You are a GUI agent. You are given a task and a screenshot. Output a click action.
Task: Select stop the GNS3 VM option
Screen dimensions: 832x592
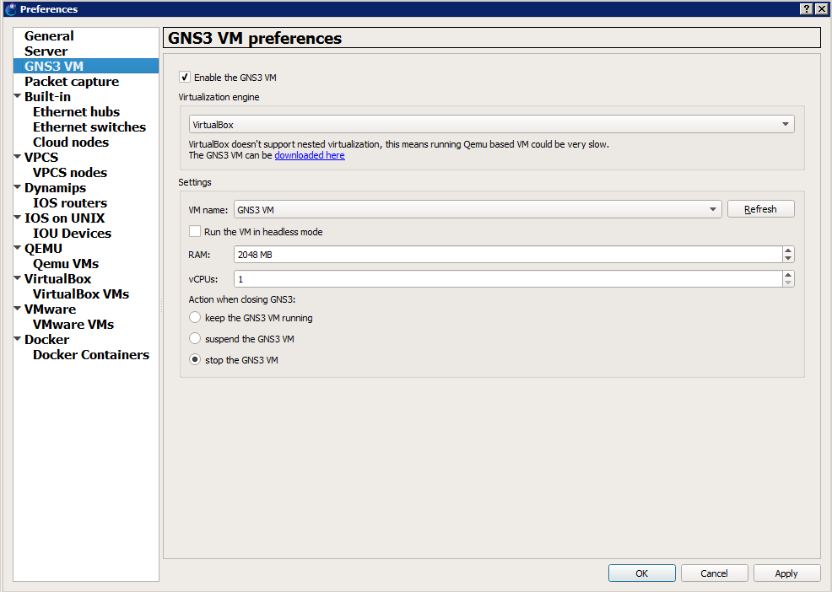[x=195, y=359]
